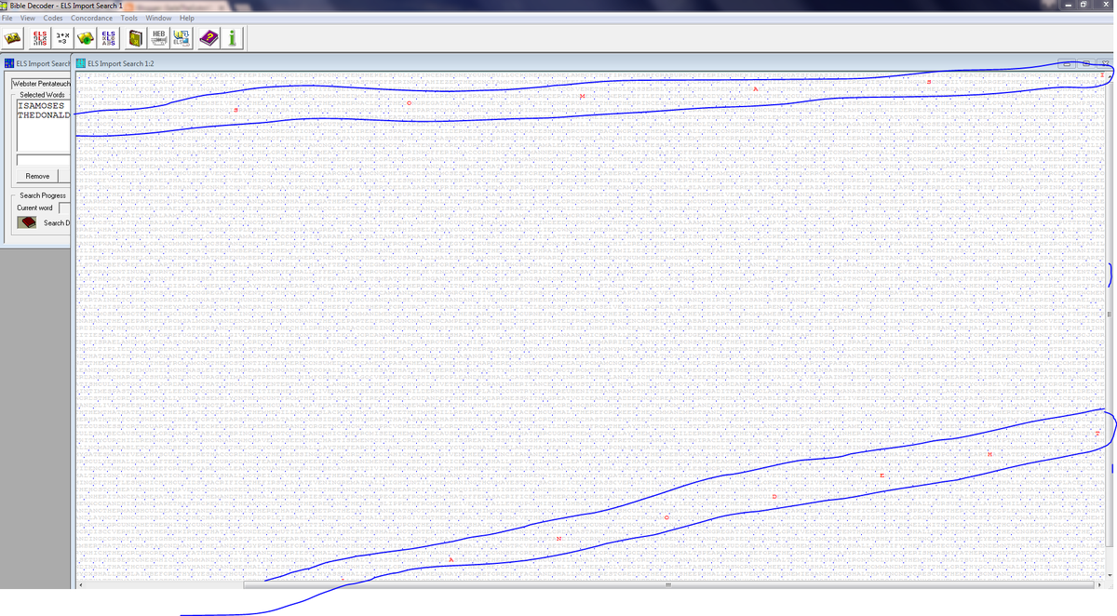Open the Help menu
Screen dimensions: 1117x616
click(x=187, y=18)
